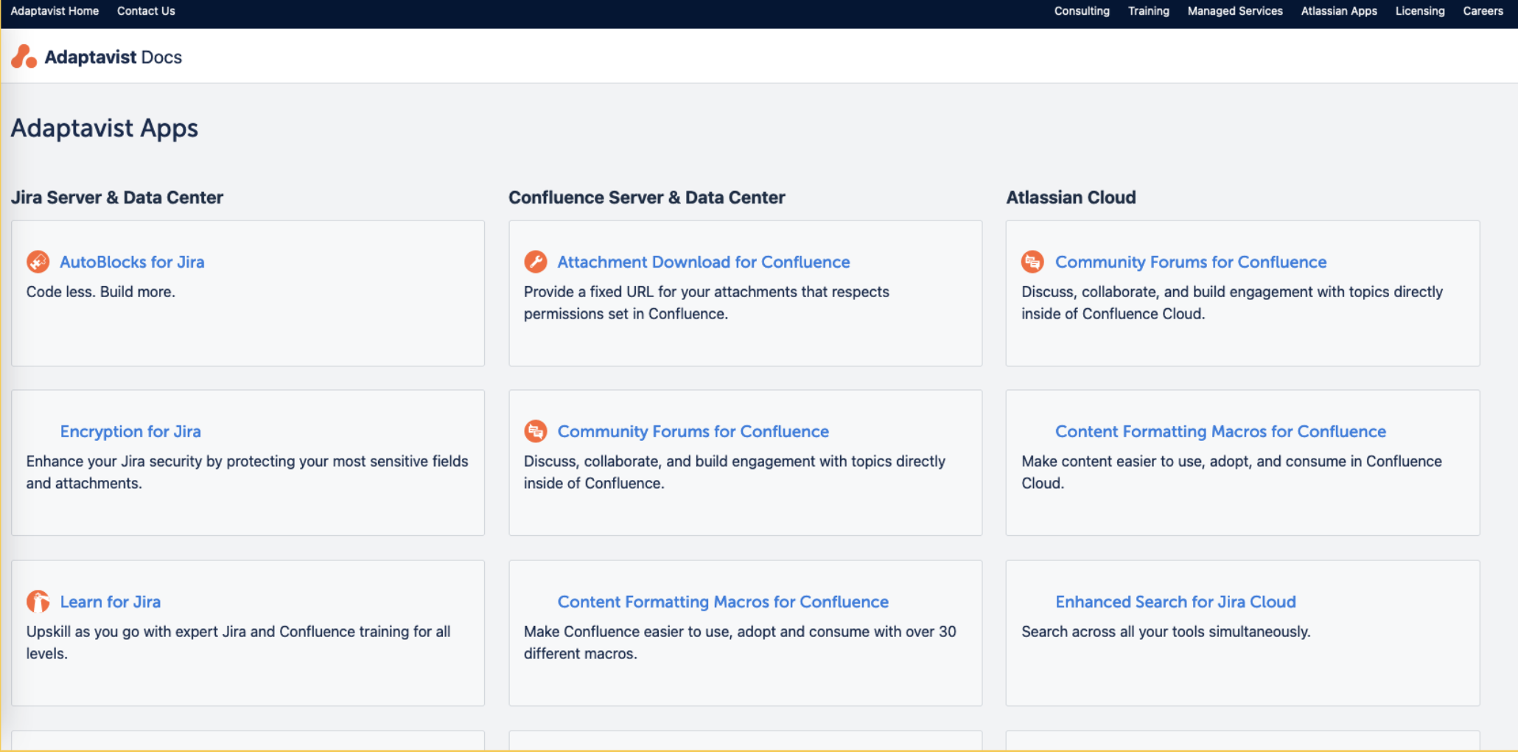This screenshot has width=1518, height=752.
Task: Click the Atlassian Cloud column heading
Action: (x=1071, y=198)
